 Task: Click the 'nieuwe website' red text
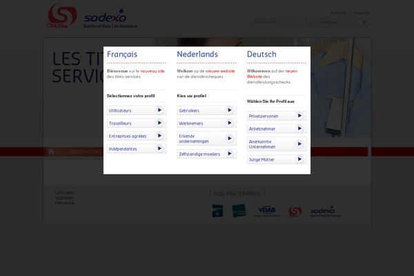pos(220,71)
